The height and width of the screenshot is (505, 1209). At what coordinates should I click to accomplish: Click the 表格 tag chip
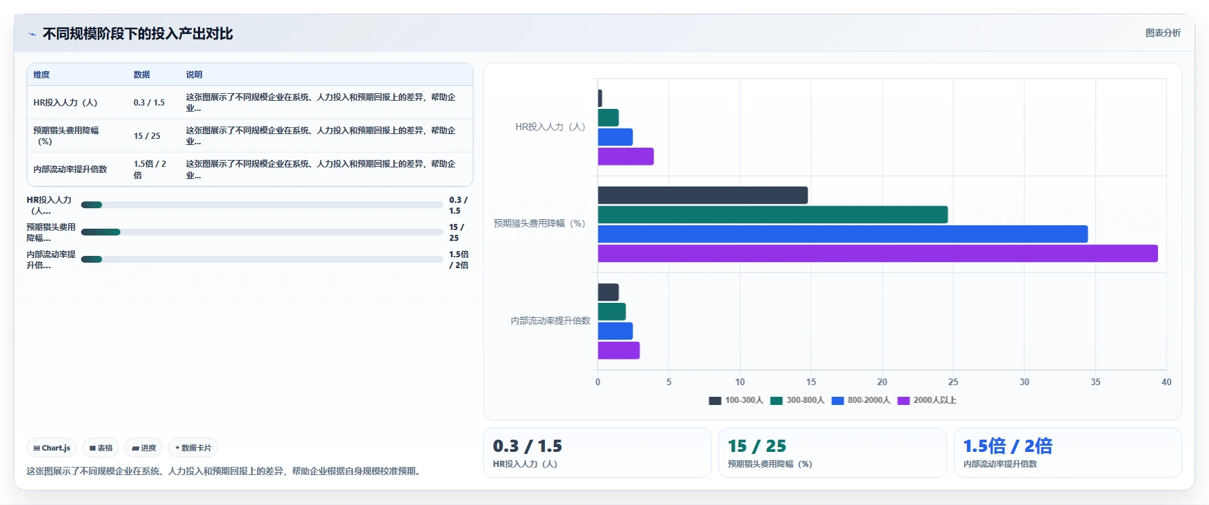(101, 448)
